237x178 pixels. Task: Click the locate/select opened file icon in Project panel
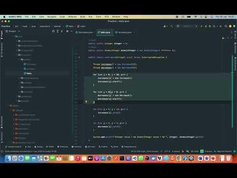click(53, 31)
